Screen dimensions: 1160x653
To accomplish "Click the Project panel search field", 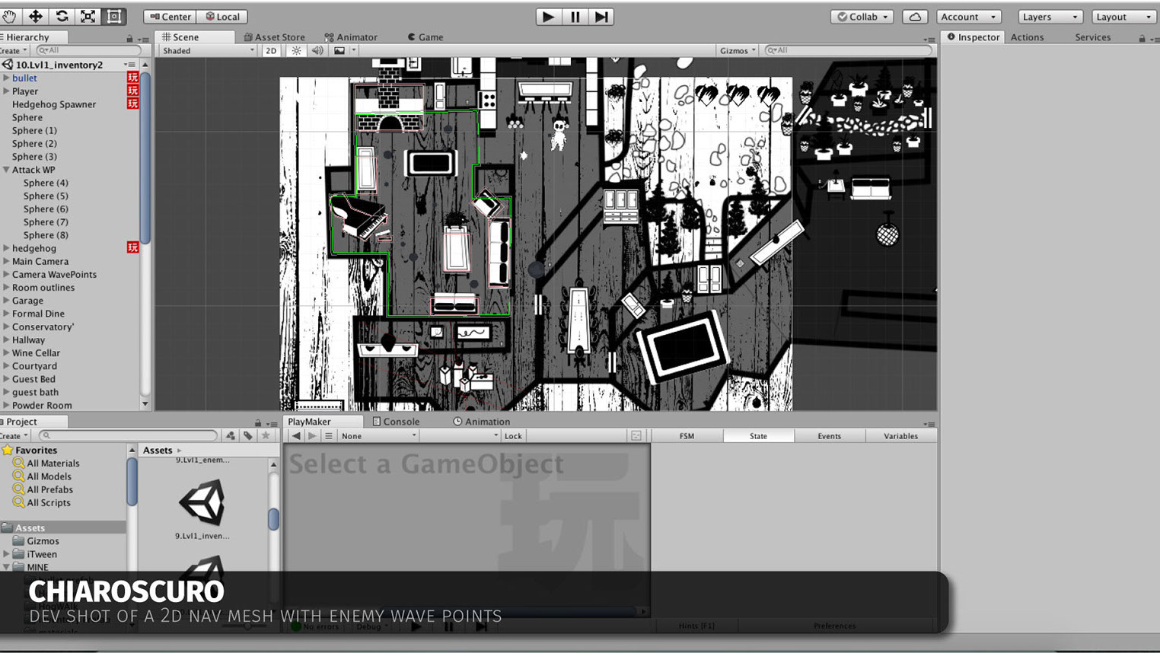I will pyautogui.click(x=129, y=435).
